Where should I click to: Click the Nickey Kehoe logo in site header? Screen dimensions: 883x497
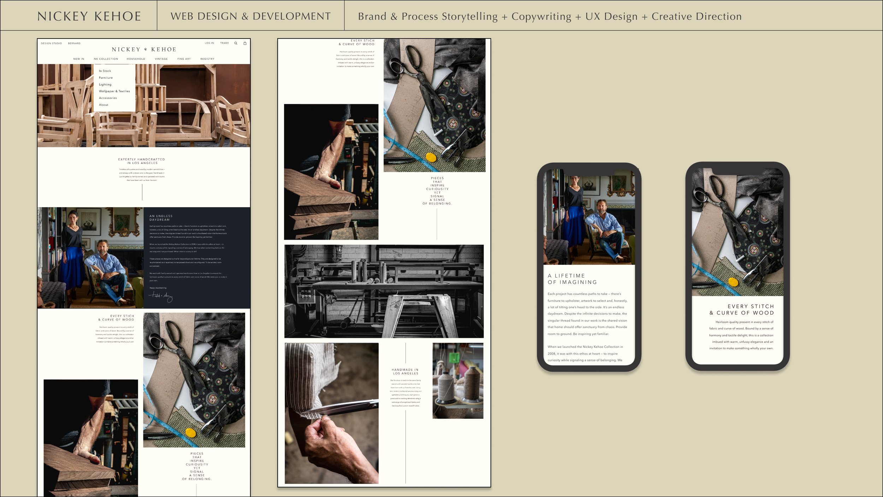(144, 49)
